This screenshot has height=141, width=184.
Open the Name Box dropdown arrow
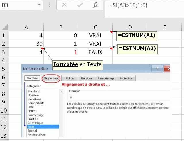[x=39, y=5]
